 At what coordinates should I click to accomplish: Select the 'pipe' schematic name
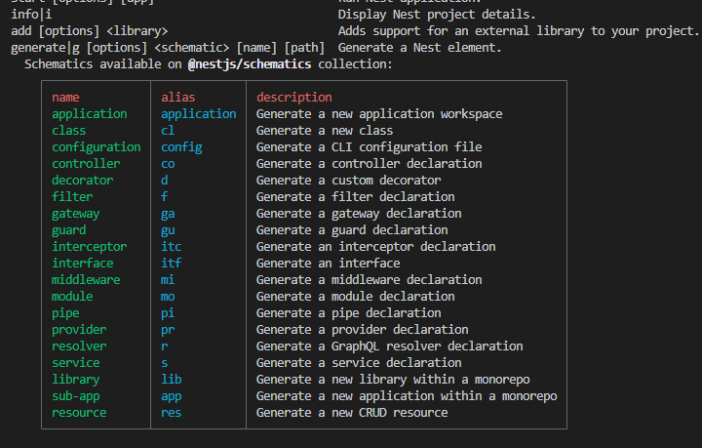[x=65, y=313]
